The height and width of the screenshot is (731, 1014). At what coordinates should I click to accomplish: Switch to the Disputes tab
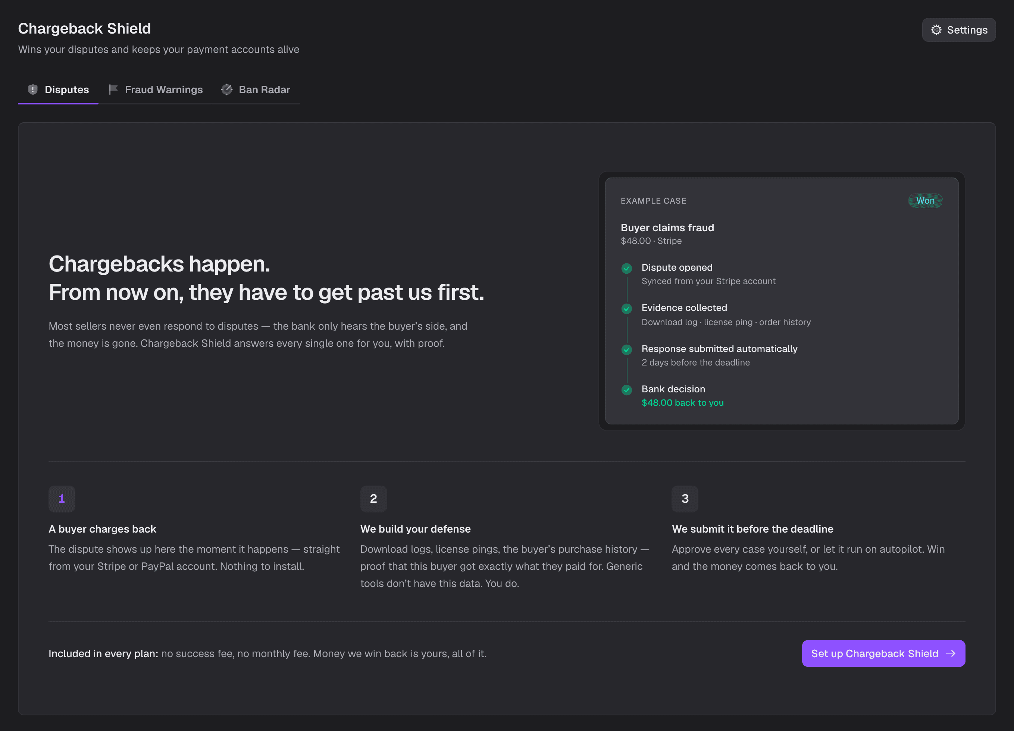click(x=58, y=90)
